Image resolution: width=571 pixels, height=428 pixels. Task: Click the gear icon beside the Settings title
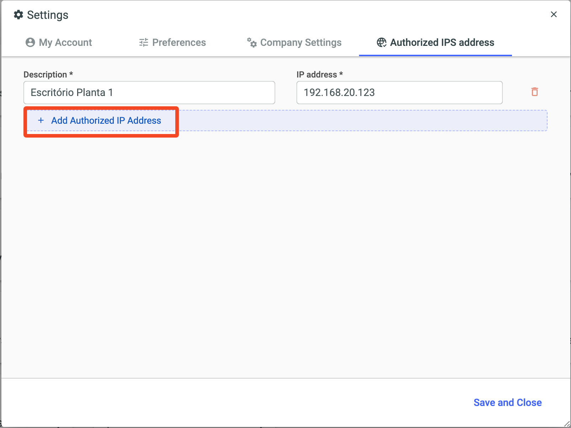tap(18, 15)
